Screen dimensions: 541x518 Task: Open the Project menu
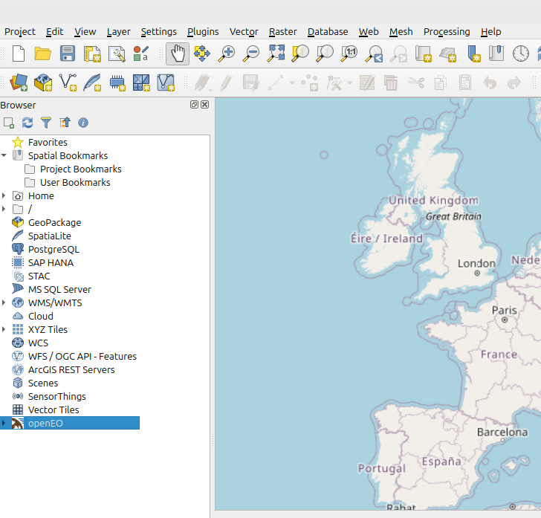tap(20, 32)
